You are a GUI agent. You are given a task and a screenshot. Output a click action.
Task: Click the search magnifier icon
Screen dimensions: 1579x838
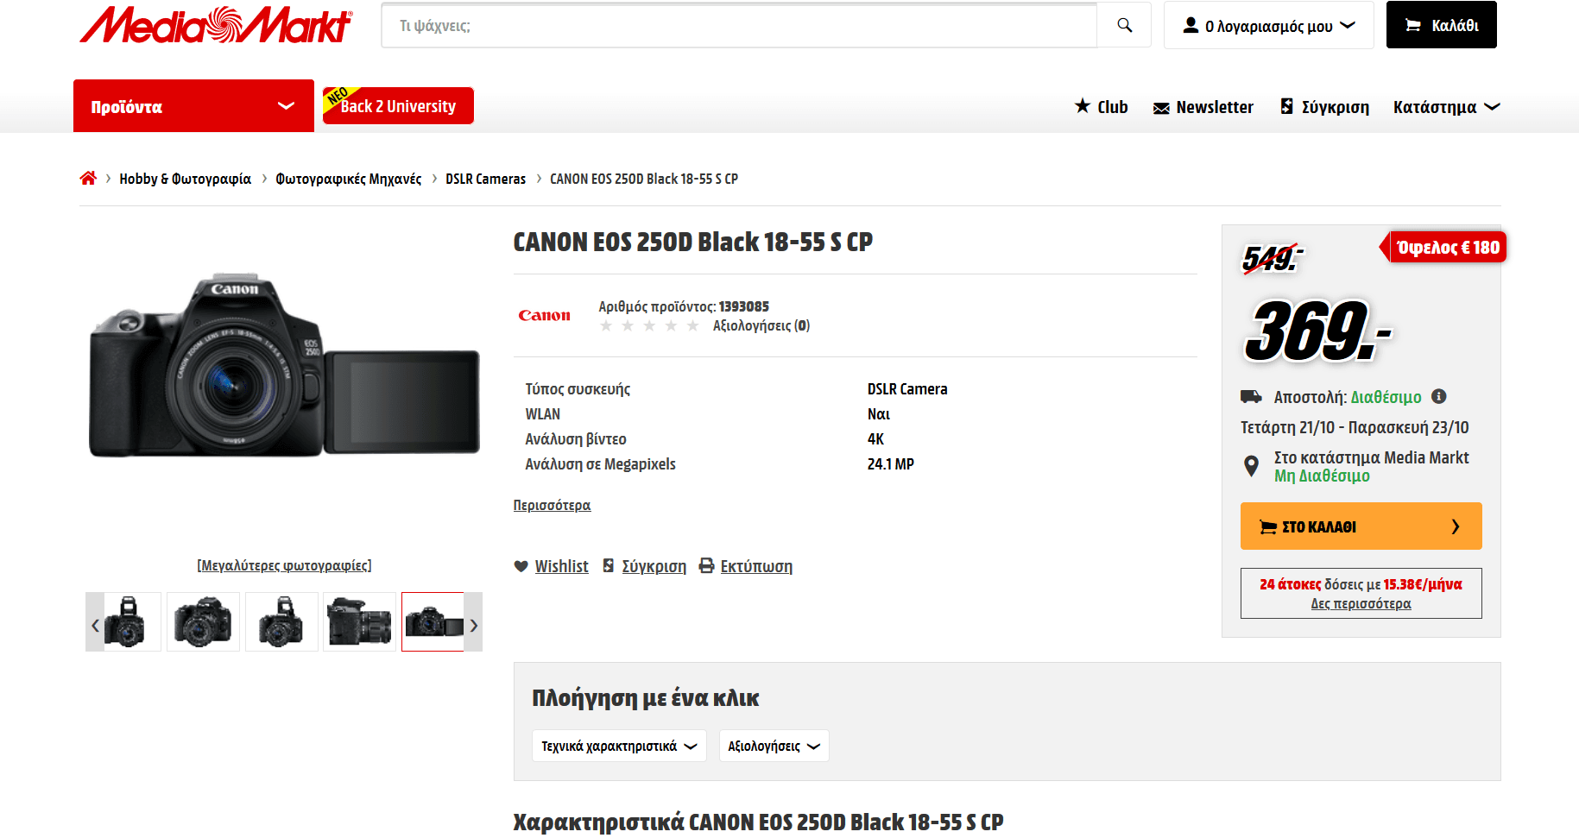1124,25
